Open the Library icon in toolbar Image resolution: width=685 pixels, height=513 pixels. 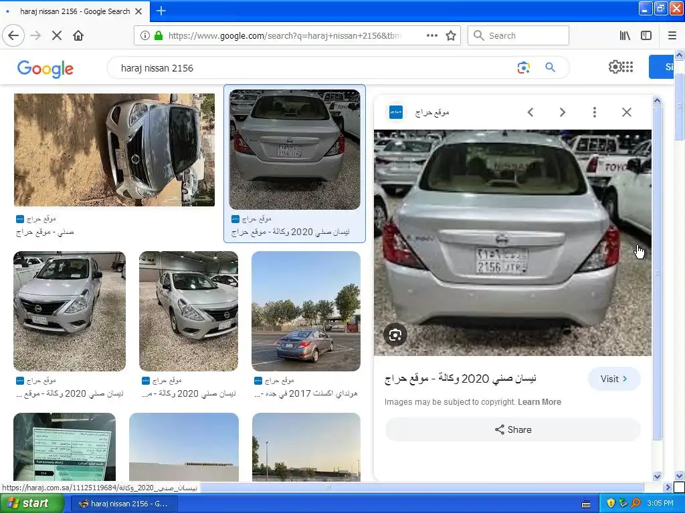click(625, 35)
